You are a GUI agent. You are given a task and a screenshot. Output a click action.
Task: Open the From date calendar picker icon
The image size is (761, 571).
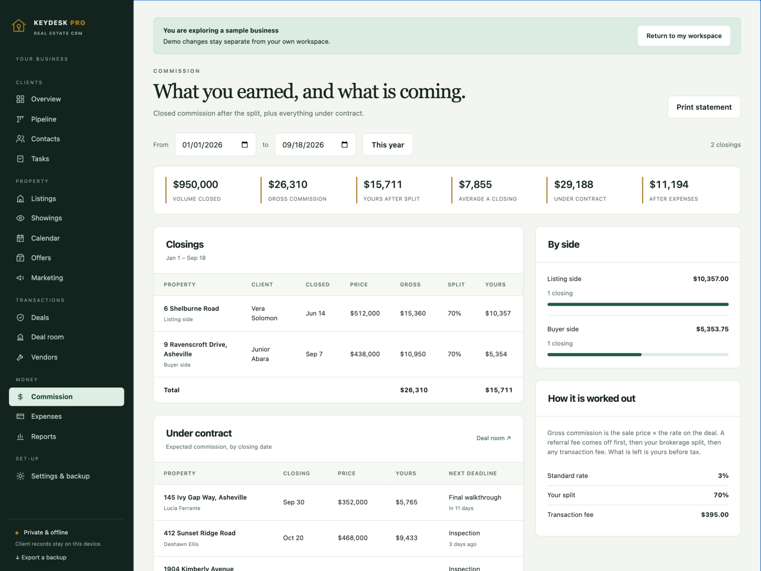(245, 145)
